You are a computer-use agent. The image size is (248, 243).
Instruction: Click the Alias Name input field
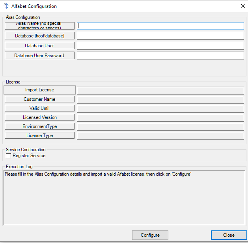[160, 26]
